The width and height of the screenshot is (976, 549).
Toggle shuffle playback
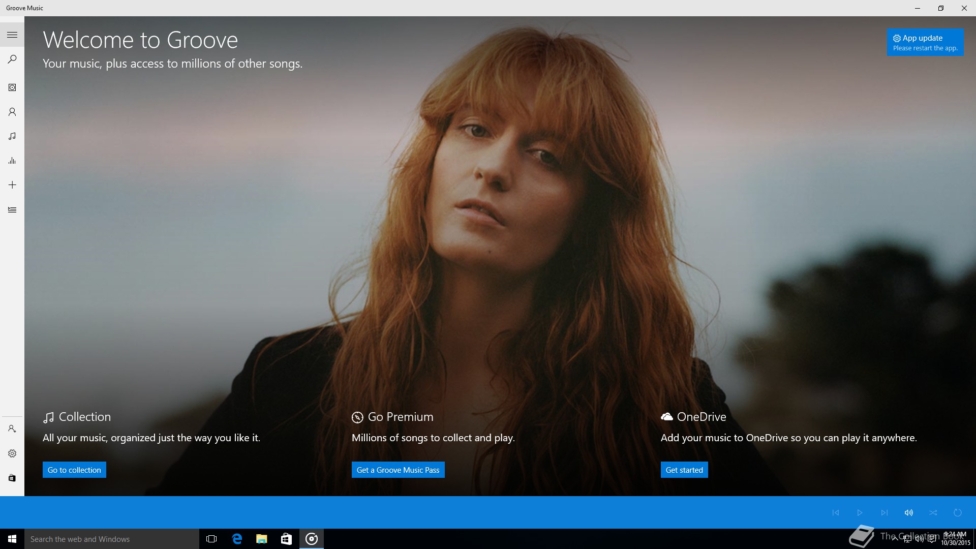[x=933, y=512]
